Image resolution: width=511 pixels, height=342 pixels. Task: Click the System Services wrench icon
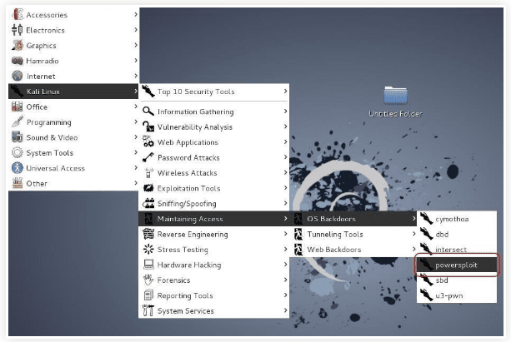click(x=148, y=311)
